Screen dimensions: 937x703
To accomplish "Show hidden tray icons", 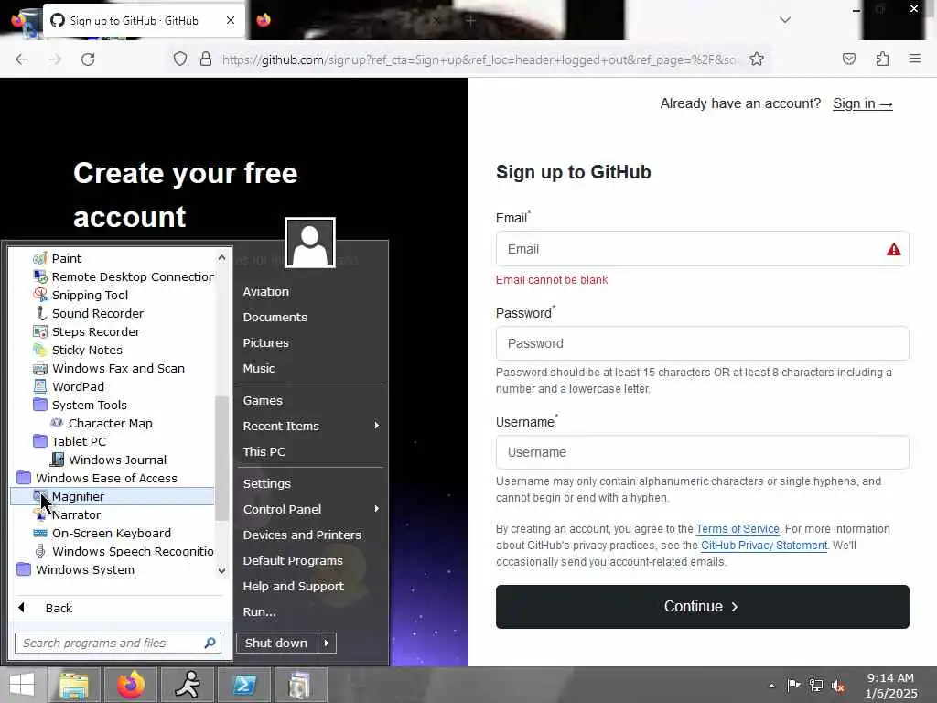I will pos(771,686).
